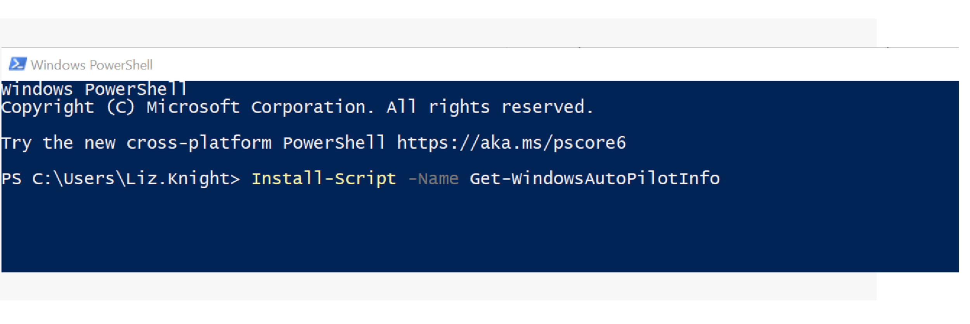
Task: Click the words Try the new
Action: click(x=58, y=143)
